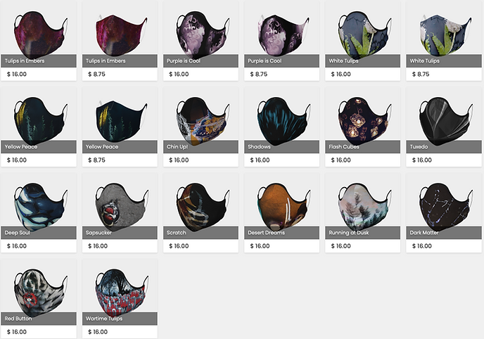Viewport: 484px width, 339px height.
Task: Open the $8.75 White Tulips mask
Action: (444, 35)
